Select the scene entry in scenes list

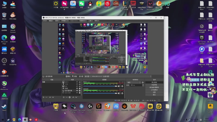(x=52, y=82)
